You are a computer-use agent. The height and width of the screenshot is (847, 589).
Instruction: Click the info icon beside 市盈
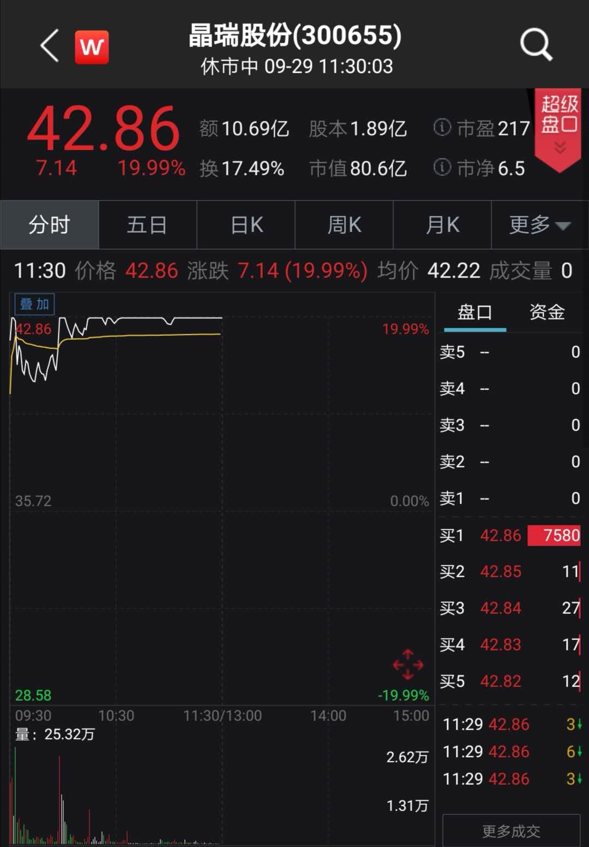click(x=442, y=127)
